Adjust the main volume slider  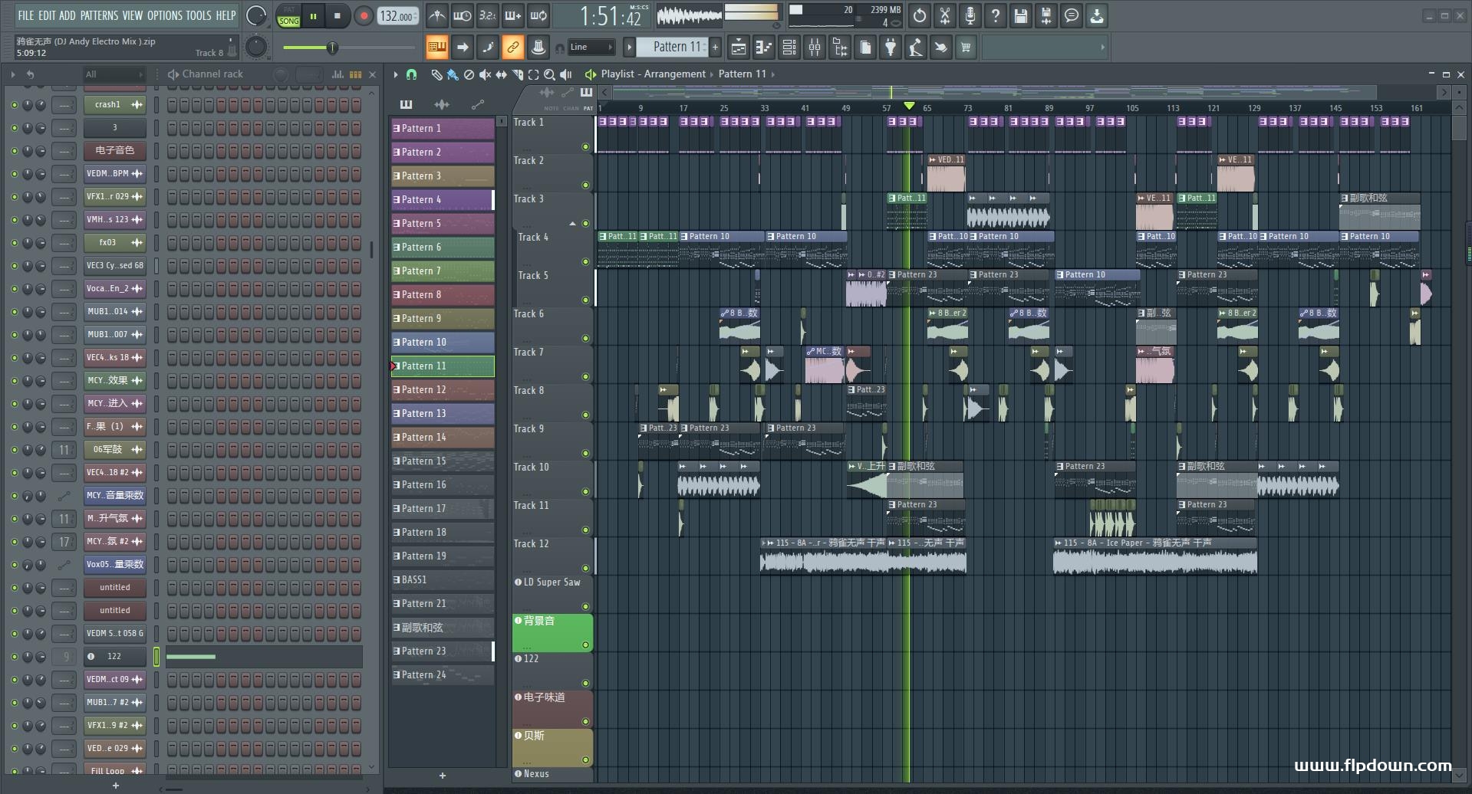pyautogui.click(x=347, y=48)
